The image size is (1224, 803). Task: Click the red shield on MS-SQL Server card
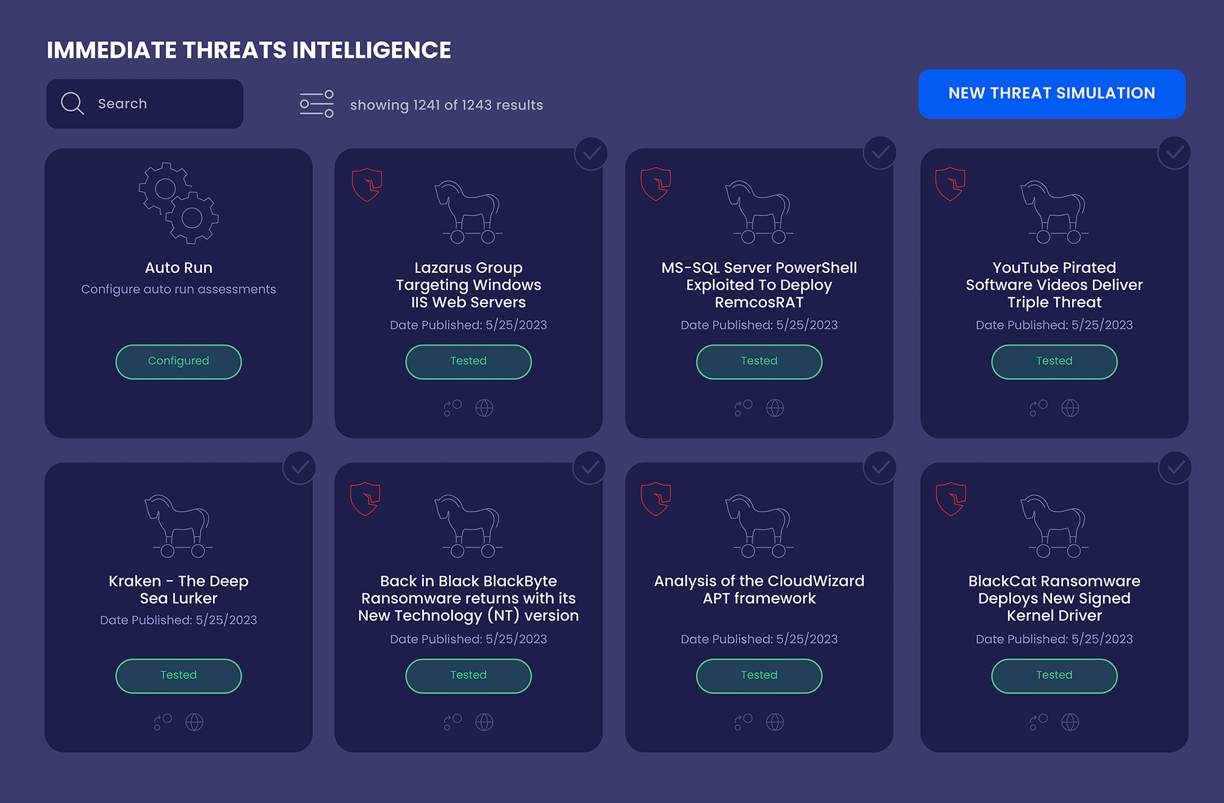[x=655, y=184]
